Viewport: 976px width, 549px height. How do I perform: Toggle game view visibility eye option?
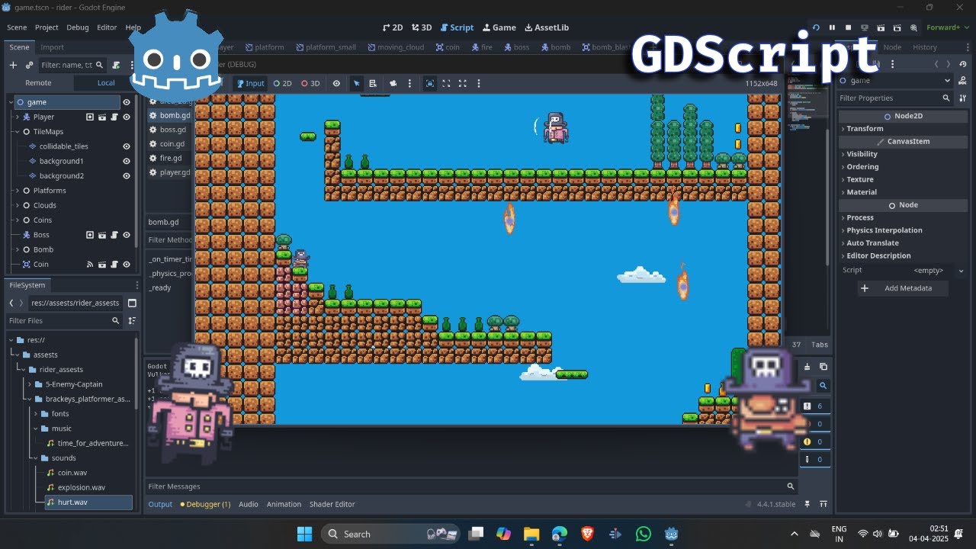coord(336,83)
